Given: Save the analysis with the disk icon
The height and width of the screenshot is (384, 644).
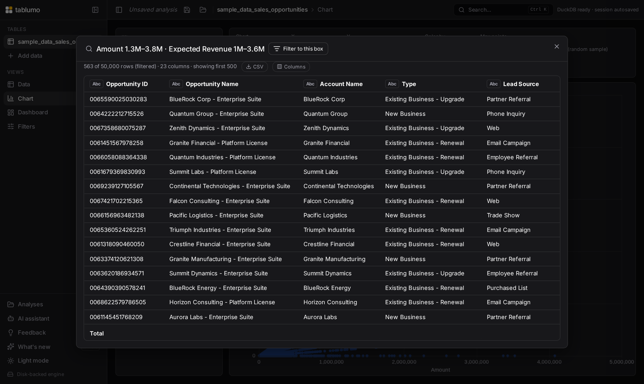Looking at the screenshot, I should (x=187, y=10).
